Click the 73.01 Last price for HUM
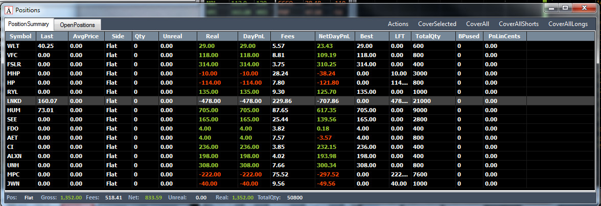Viewport: 601px width, 206px height. pos(45,110)
